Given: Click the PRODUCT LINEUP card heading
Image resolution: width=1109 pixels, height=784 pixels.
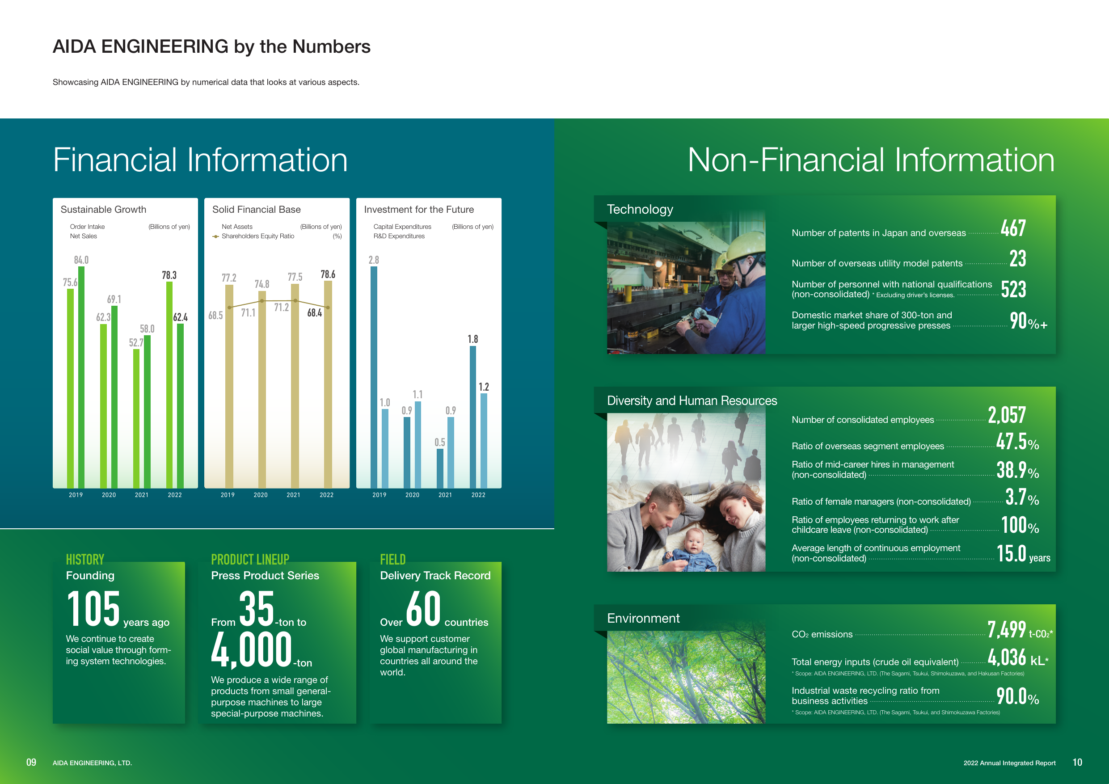Looking at the screenshot, I should pyautogui.click(x=250, y=559).
